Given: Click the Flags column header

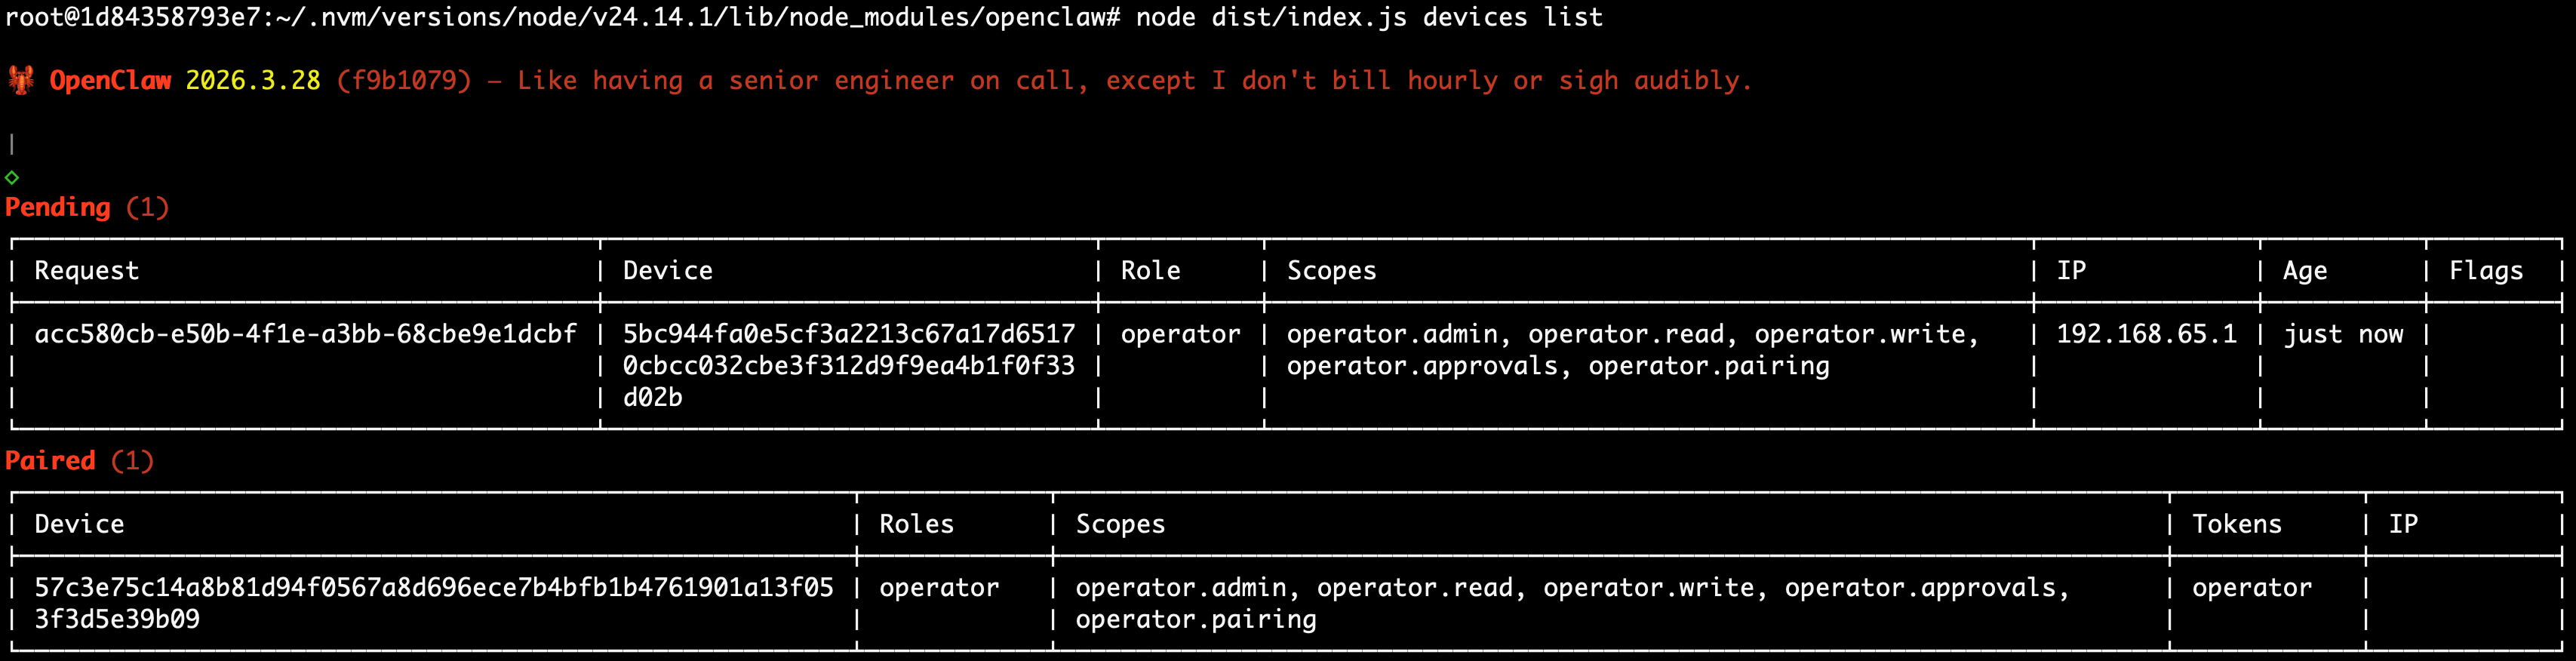Looking at the screenshot, I should pyautogui.click(x=2485, y=271).
